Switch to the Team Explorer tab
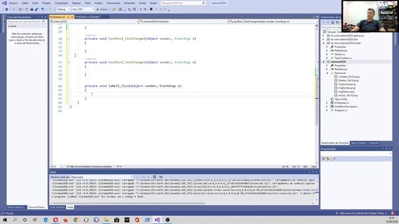The image size is (399, 224). click(365, 143)
